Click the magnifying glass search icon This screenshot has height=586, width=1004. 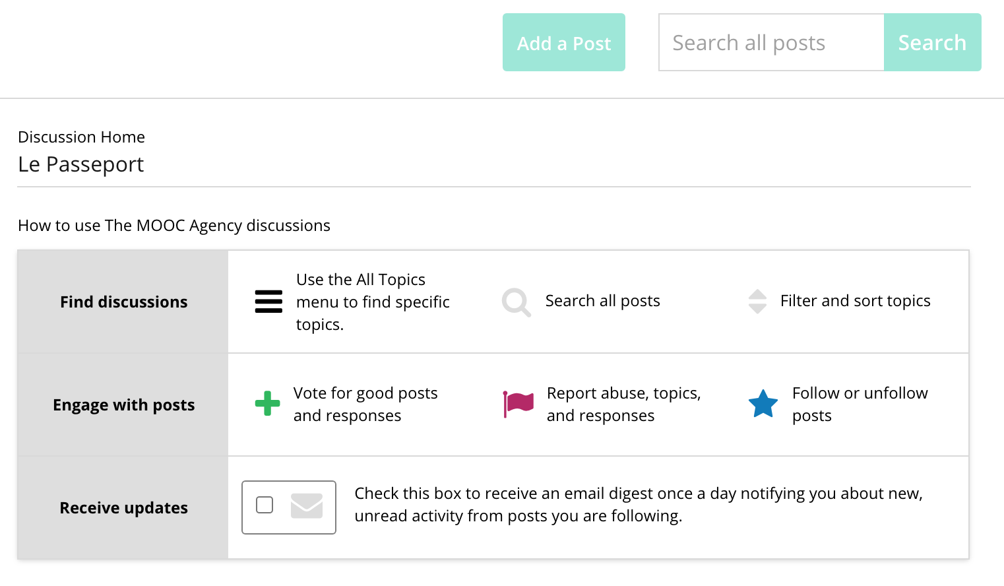click(516, 302)
